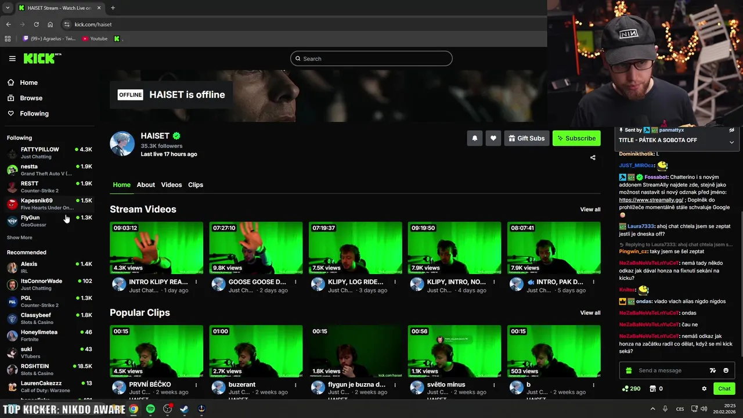This screenshot has height=418, width=743.
Task: Click the Subscribe button
Action: point(576,138)
